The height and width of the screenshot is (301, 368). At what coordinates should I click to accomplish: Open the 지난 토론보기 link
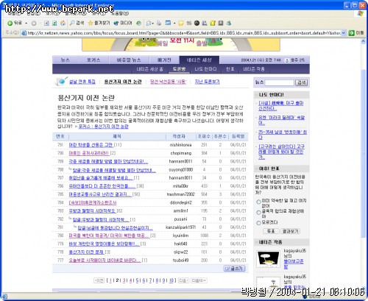tap(207, 82)
